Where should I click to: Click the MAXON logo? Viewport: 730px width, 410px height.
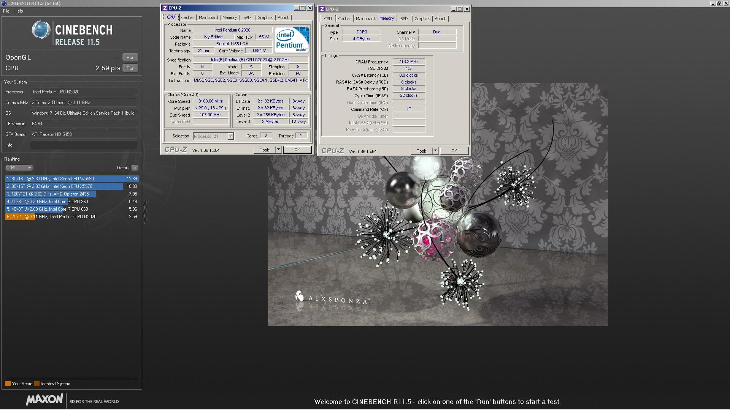coord(44,400)
